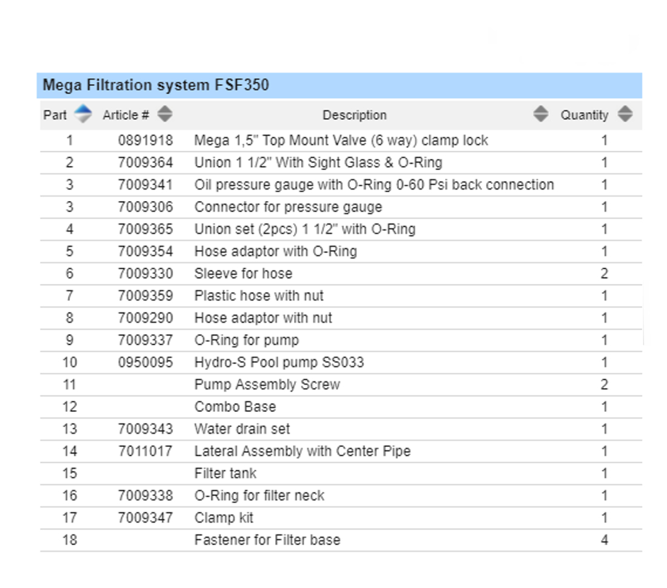
Task: Sort table by Article # column icon
Action: pos(164,114)
